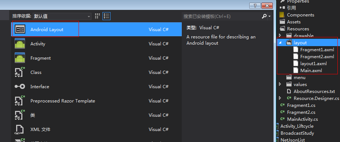Screen dimensions: 340x142
Task: Choose the Interface template icon
Action: pyautogui.click(x=20, y=86)
